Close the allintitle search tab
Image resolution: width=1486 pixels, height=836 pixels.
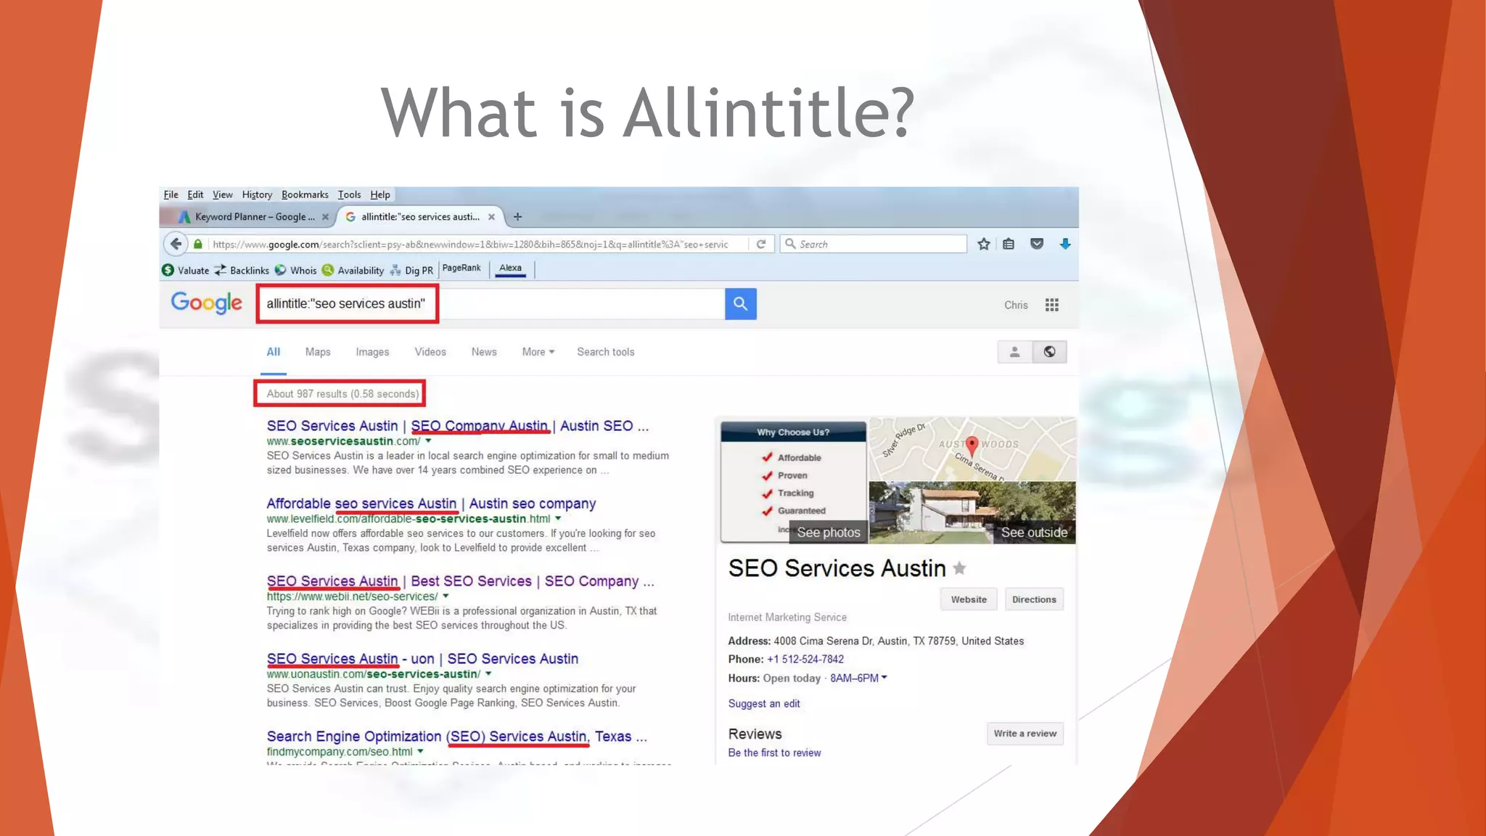(x=491, y=217)
